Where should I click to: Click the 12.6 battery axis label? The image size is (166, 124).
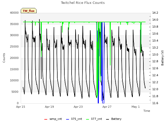coord(155,68)
